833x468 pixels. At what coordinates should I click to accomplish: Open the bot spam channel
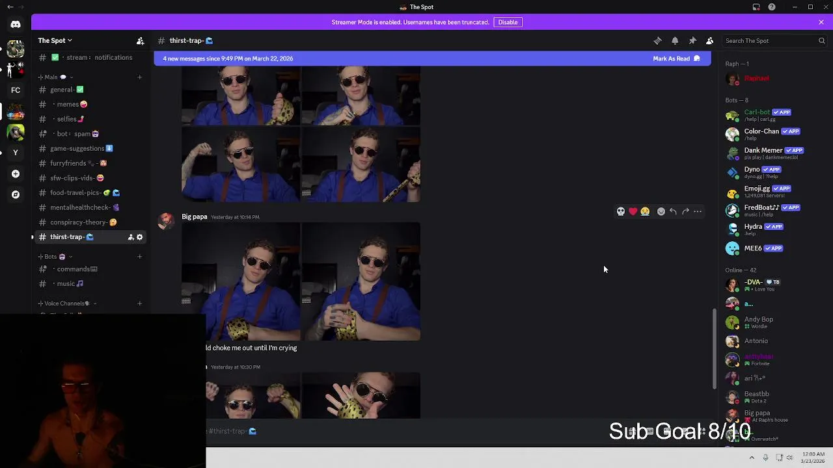click(90, 134)
